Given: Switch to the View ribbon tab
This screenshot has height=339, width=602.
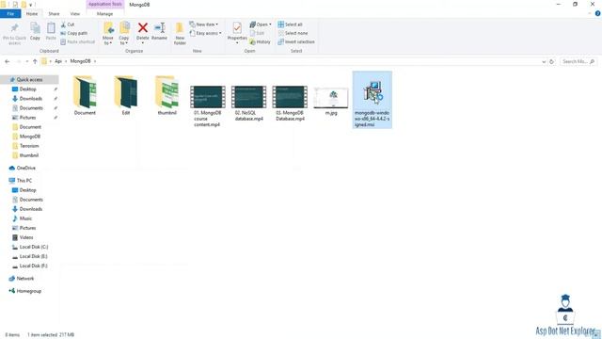Looking at the screenshot, I should (x=75, y=14).
